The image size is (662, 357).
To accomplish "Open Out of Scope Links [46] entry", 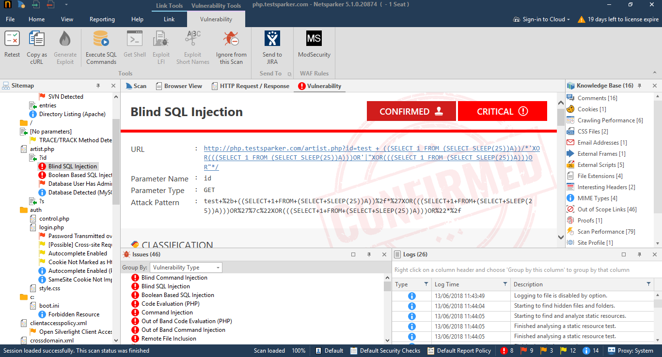I will click(607, 209).
